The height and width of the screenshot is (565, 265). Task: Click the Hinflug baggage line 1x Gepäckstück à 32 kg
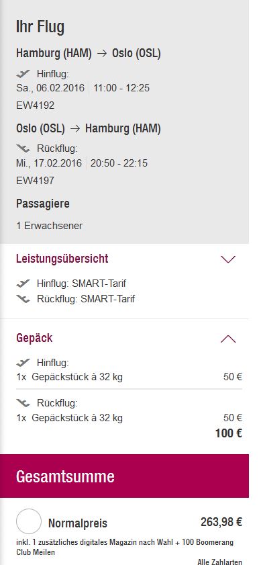coord(70,378)
